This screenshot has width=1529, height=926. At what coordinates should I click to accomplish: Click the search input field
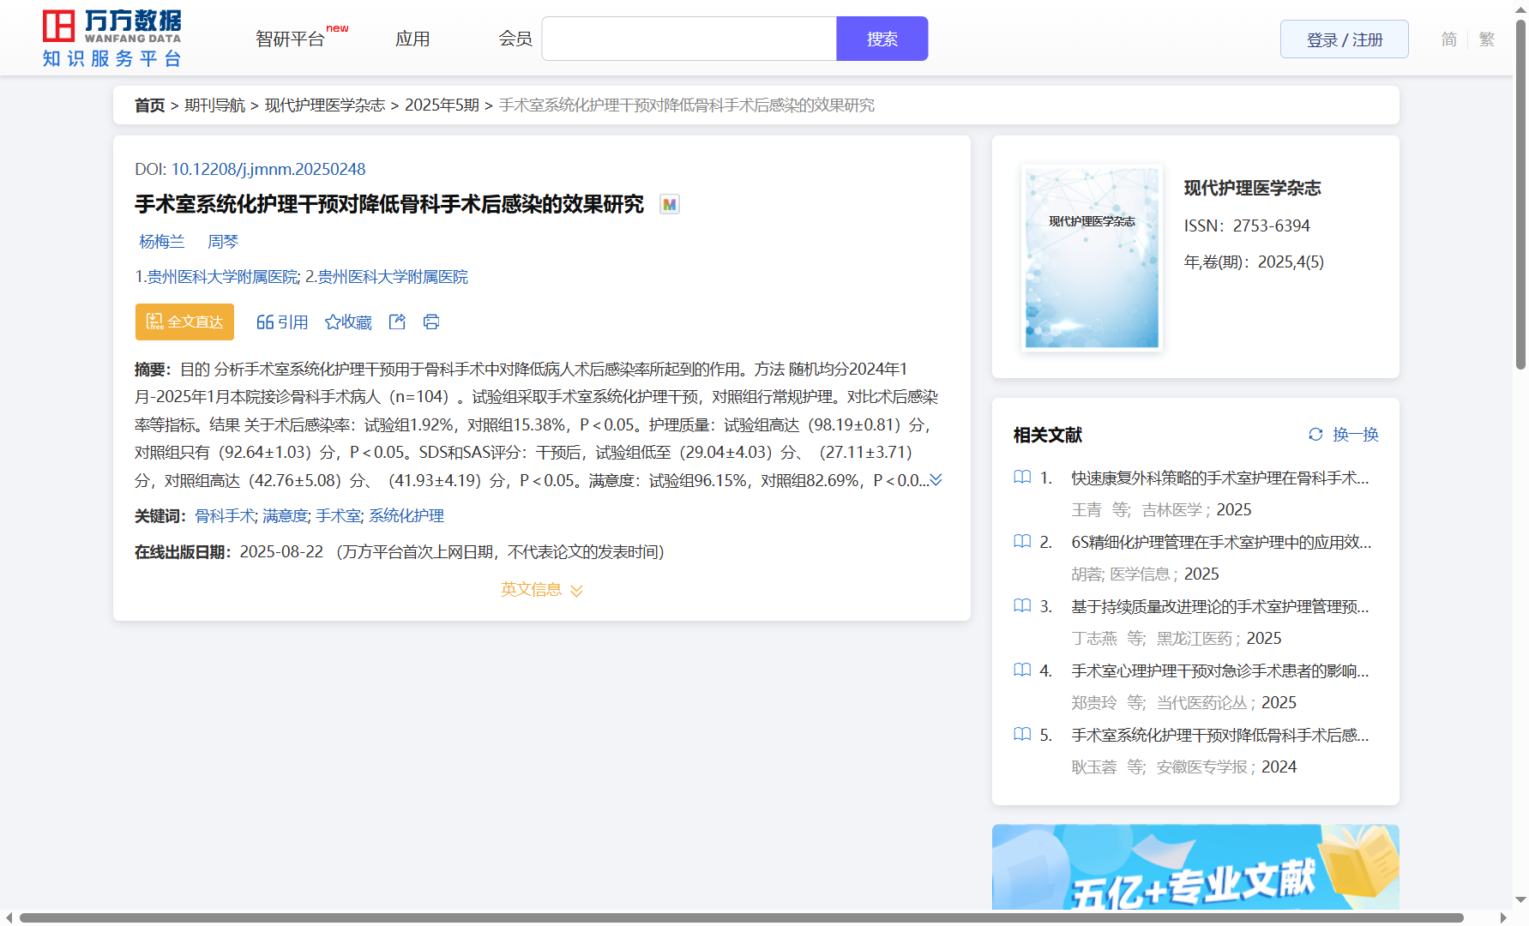tap(689, 39)
